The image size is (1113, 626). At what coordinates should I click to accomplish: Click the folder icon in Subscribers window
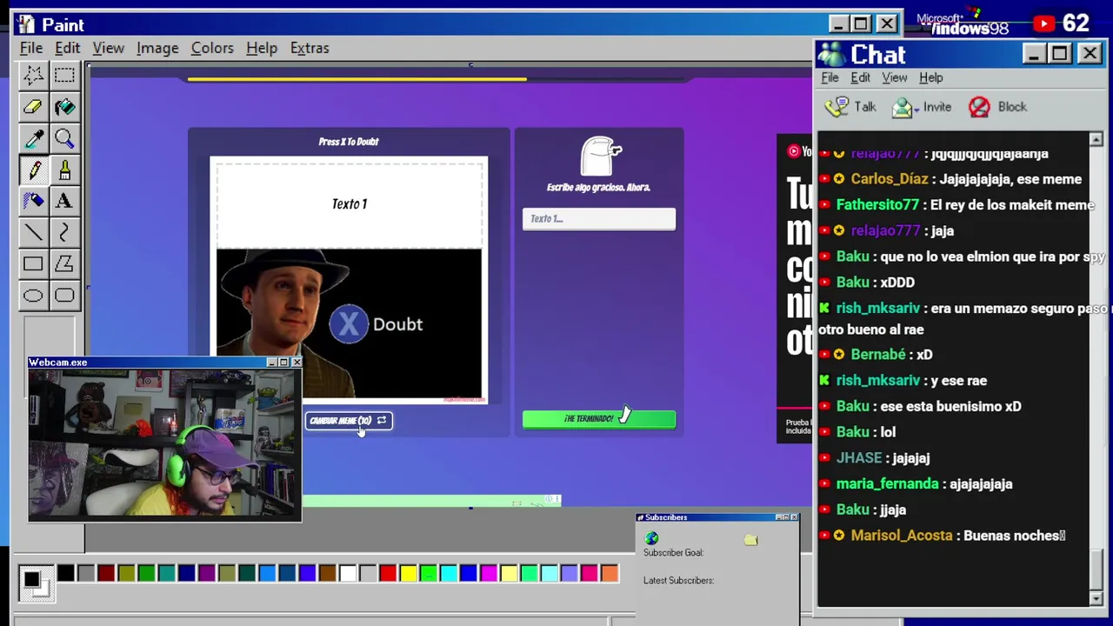pos(750,540)
